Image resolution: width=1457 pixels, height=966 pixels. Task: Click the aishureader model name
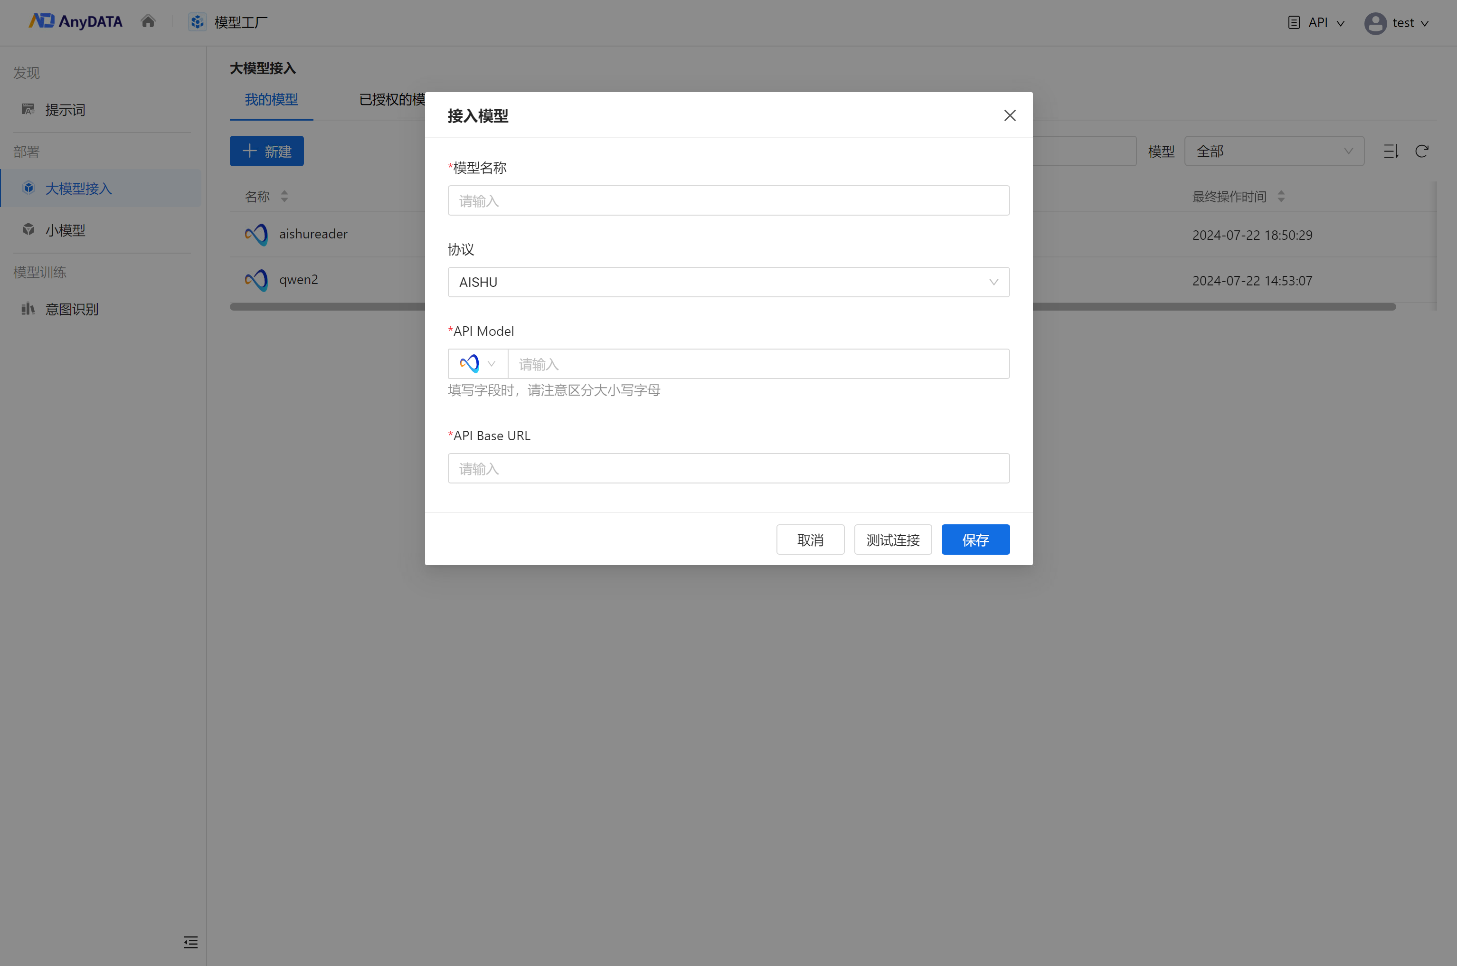(313, 234)
